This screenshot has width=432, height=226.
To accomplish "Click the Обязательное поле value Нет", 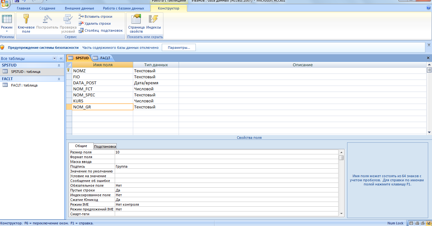I will 227,185.
